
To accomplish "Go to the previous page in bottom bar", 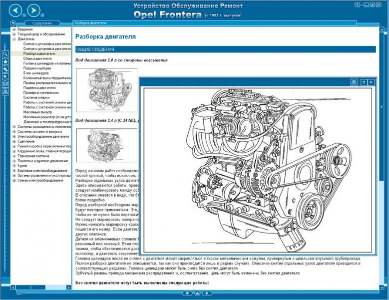I will [x=187, y=293].
